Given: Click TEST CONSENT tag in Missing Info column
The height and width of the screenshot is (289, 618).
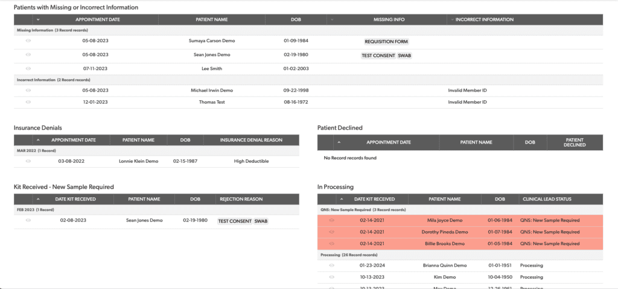Looking at the screenshot, I should (378, 56).
